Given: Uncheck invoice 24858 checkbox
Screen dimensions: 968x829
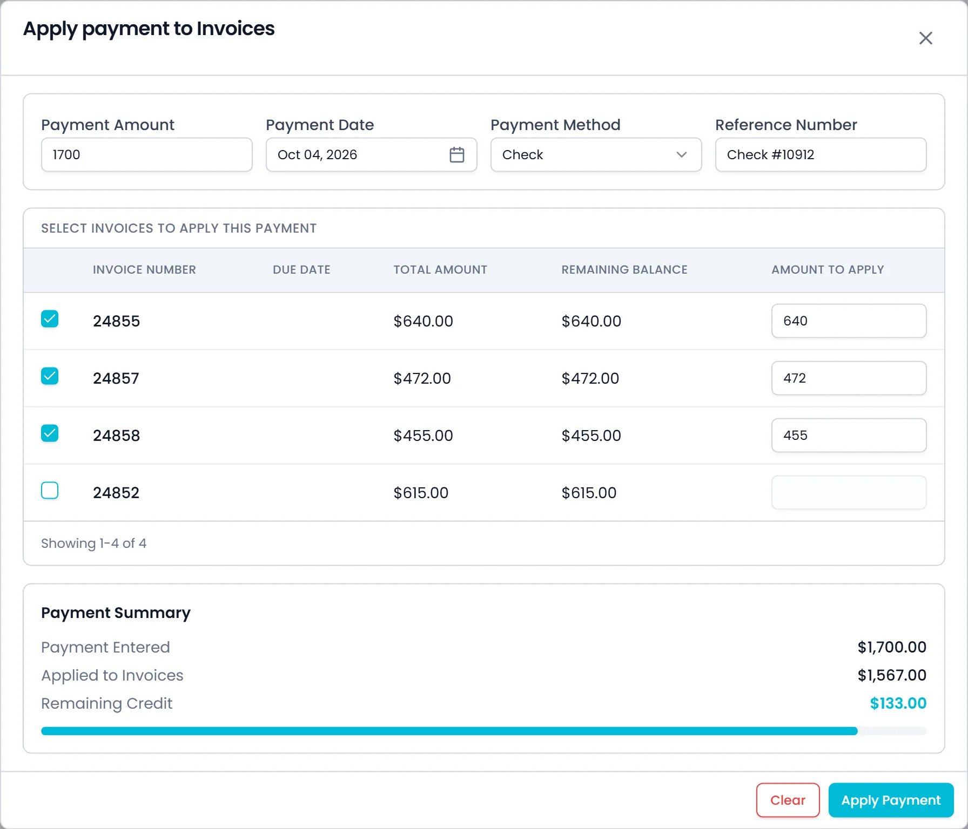Looking at the screenshot, I should (50, 433).
